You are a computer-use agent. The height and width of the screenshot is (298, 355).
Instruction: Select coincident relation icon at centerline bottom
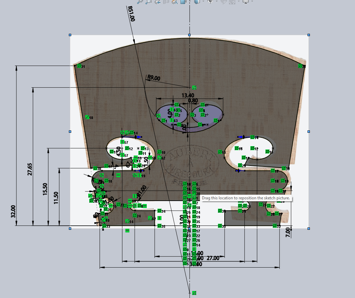pos(194,293)
